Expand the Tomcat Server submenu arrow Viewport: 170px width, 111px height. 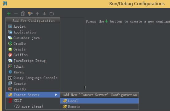point(56,95)
